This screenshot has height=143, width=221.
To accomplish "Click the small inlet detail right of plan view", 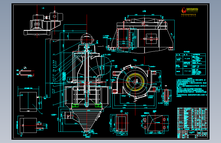I will click(x=167, y=96).
